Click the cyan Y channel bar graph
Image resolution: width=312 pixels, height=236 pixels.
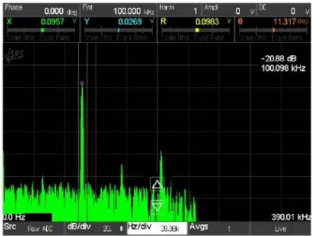(x=118, y=30)
